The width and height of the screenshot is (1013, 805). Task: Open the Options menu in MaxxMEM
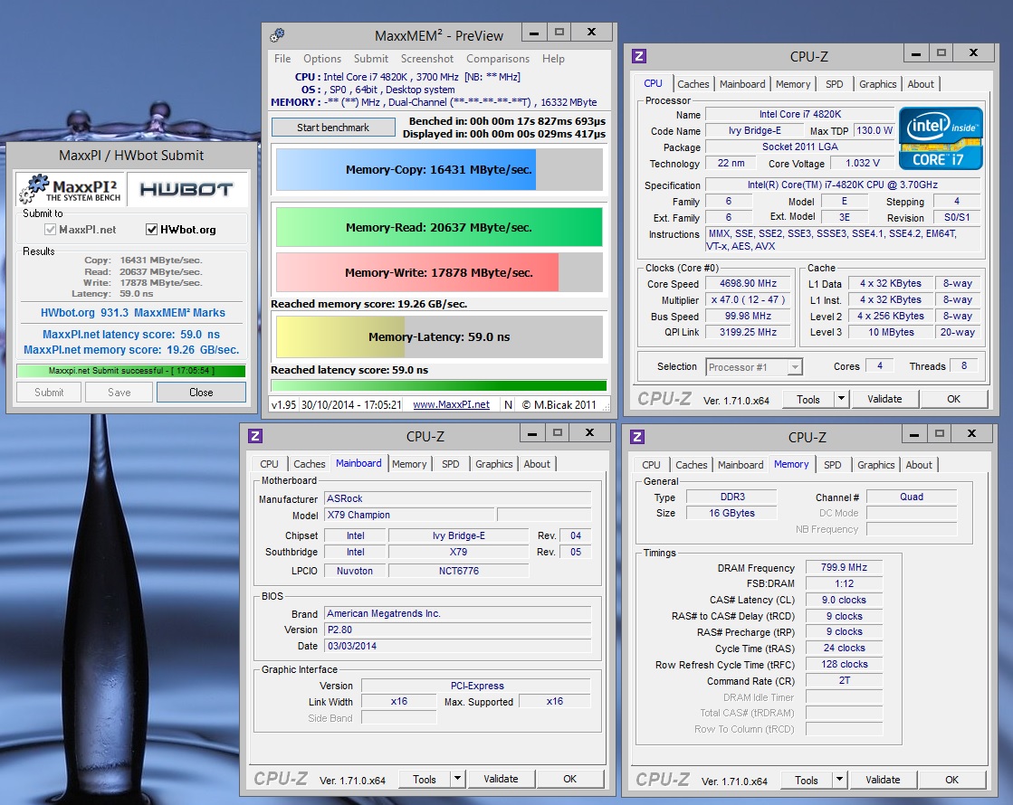point(321,59)
